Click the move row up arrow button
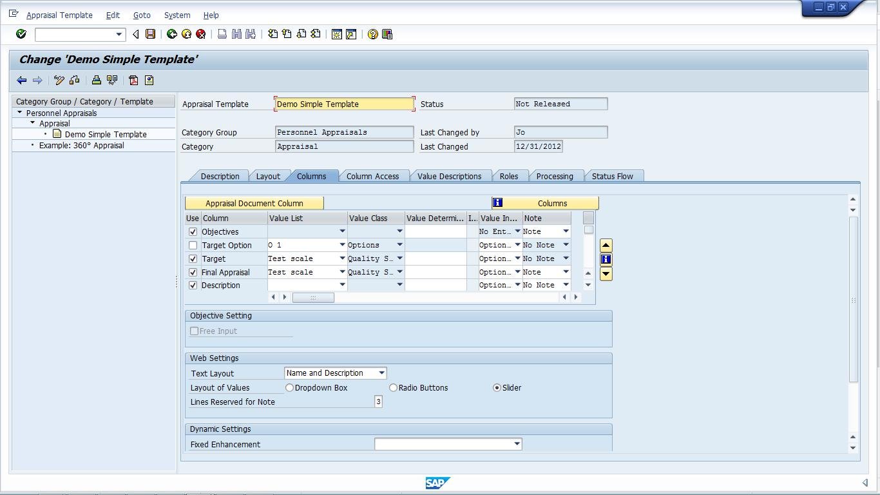Viewport: 880px width, 495px height. (x=606, y=246)
